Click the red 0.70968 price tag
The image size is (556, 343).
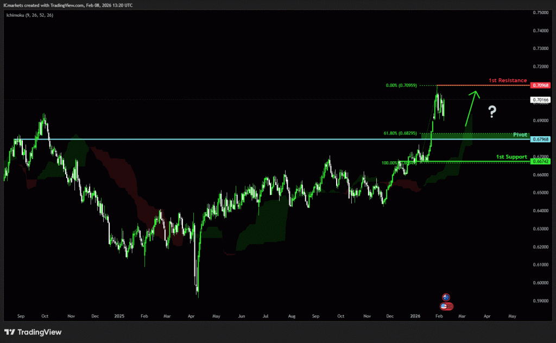pyautogui.click(x=541, y=85)
